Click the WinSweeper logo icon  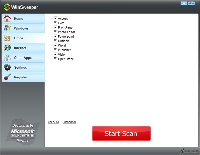pyautogui.click(x=7, y=7)
